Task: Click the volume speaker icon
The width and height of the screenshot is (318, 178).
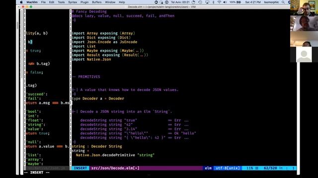Action: (225, 2)
